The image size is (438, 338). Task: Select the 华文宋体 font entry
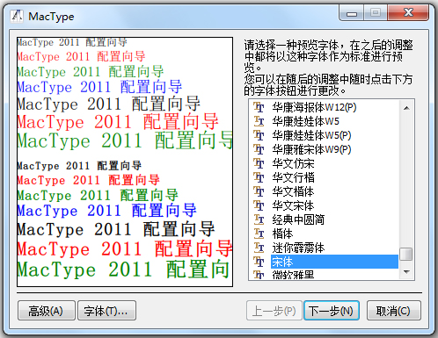293,205
